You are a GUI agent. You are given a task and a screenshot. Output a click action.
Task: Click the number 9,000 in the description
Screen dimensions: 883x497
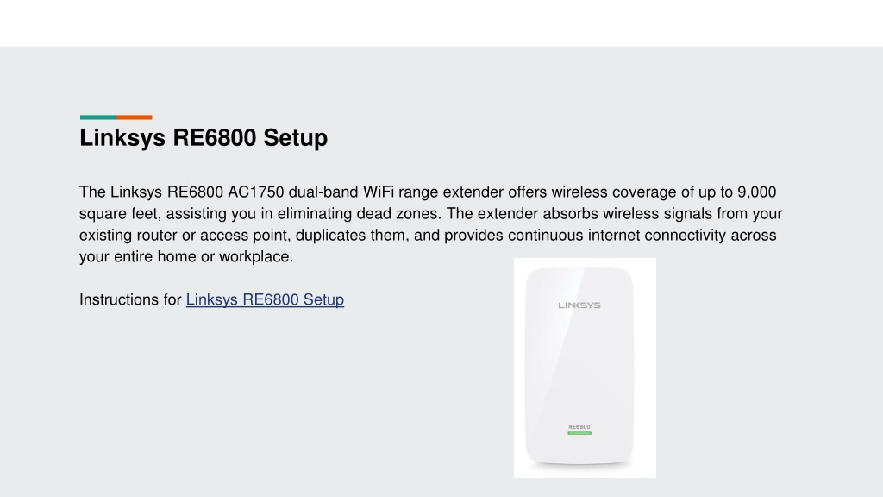coord(757,192)
